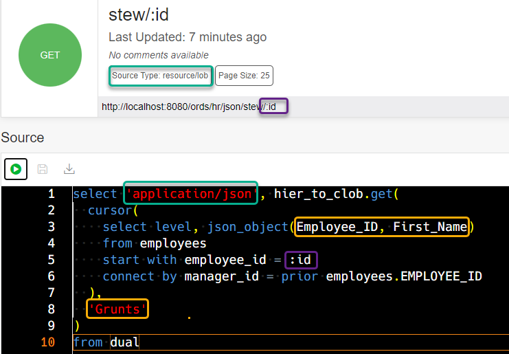This screenshot has width=509, height=354.
Task: Click the green GET method circle
Action: pyautogui.click(x=50, y=55)
